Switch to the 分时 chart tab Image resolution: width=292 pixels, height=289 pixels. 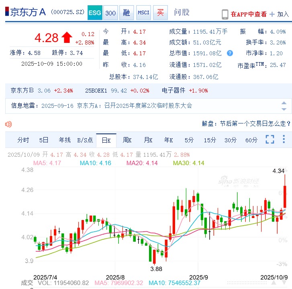[23, 140]
